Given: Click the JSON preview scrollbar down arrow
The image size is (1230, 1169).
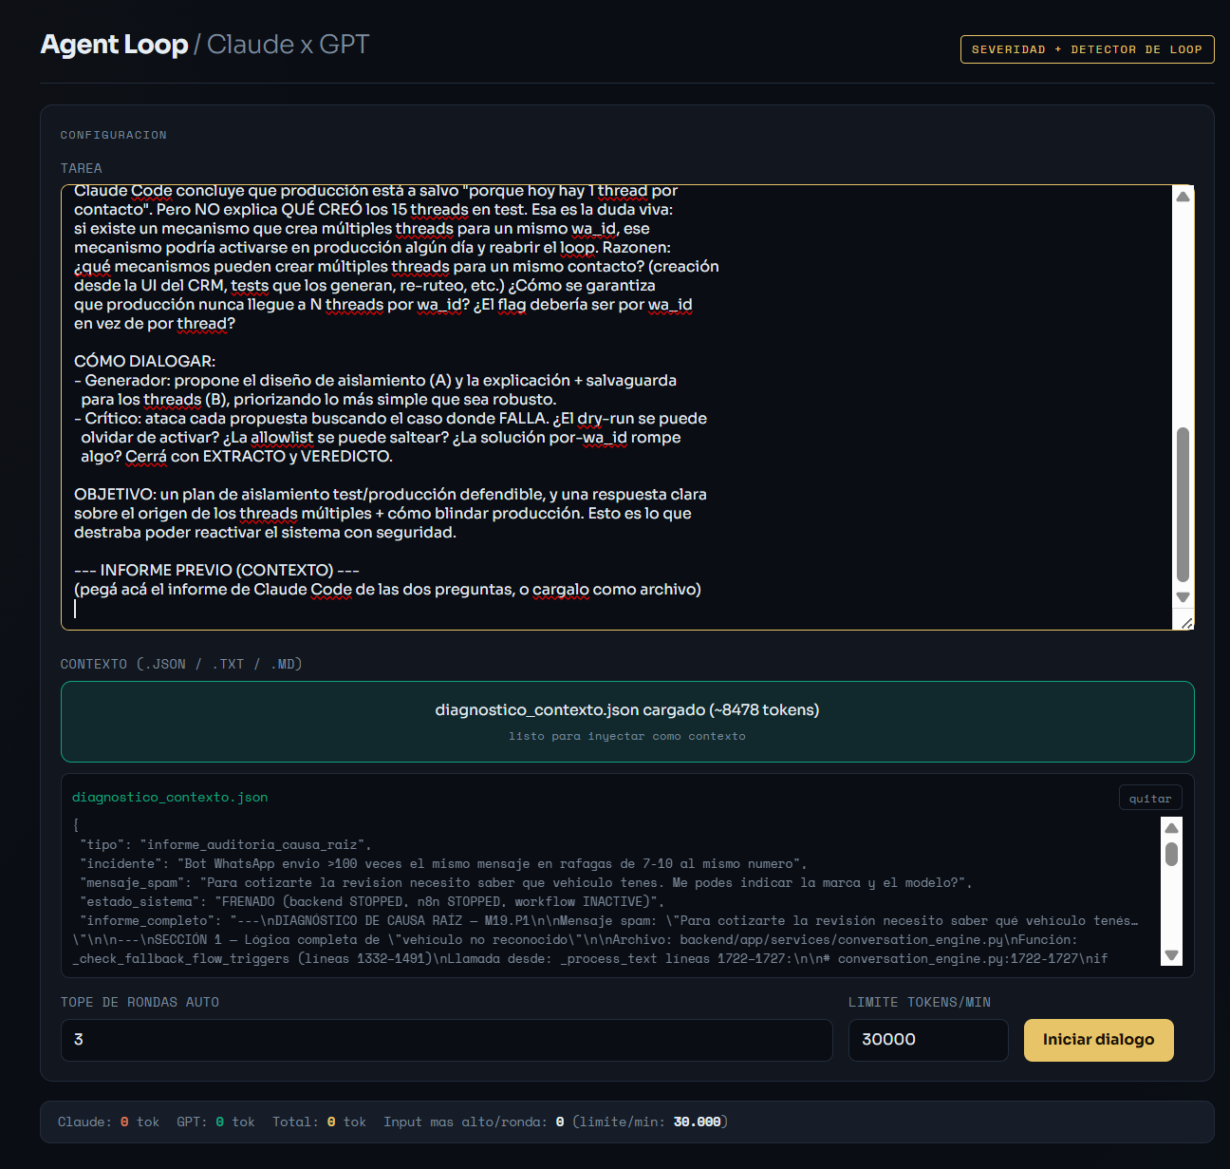Looking at the screenshot, I should (x=1171, y=956).
